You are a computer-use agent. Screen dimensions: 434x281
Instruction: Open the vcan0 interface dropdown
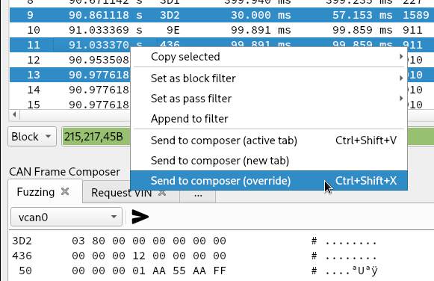click(66, 217)
